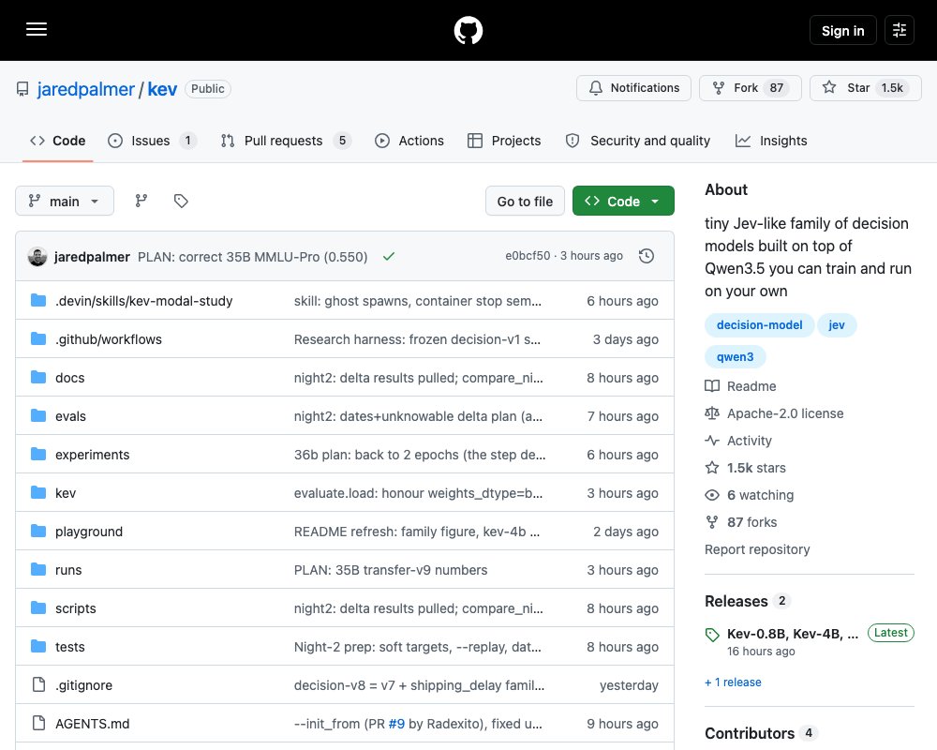
Task: Open the latest commit message about 35B MMLU-Pro
Action: click(x=252, y=257)
